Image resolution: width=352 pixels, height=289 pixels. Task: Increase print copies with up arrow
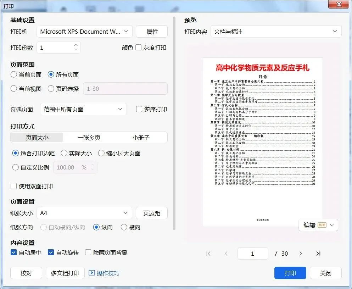click(x=76, y=45)
